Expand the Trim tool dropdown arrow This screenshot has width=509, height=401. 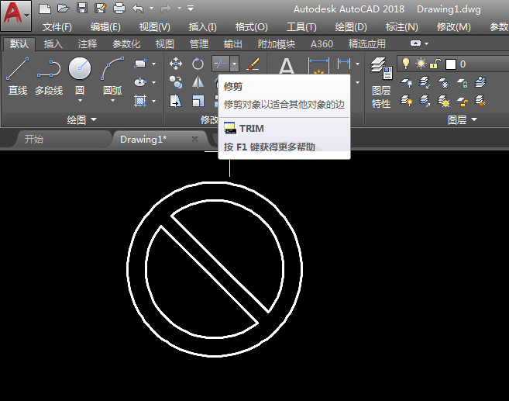[x=235, y=64]
